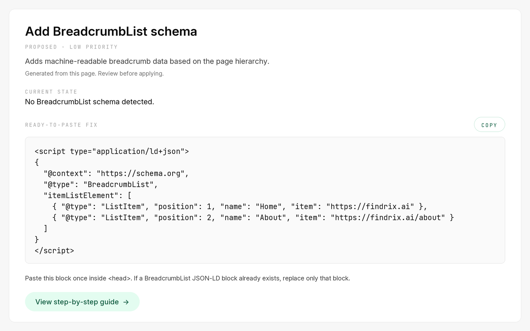
Task: Click the "@type": "BreadcrumbList" line
Action: click(x=101, y=185)
